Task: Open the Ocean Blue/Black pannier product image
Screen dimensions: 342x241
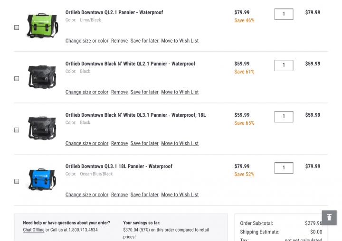Action: pyautogui.click(x=42, y=179)
